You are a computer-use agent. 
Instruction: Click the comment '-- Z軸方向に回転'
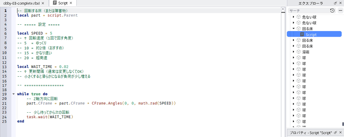pos(42,99)
